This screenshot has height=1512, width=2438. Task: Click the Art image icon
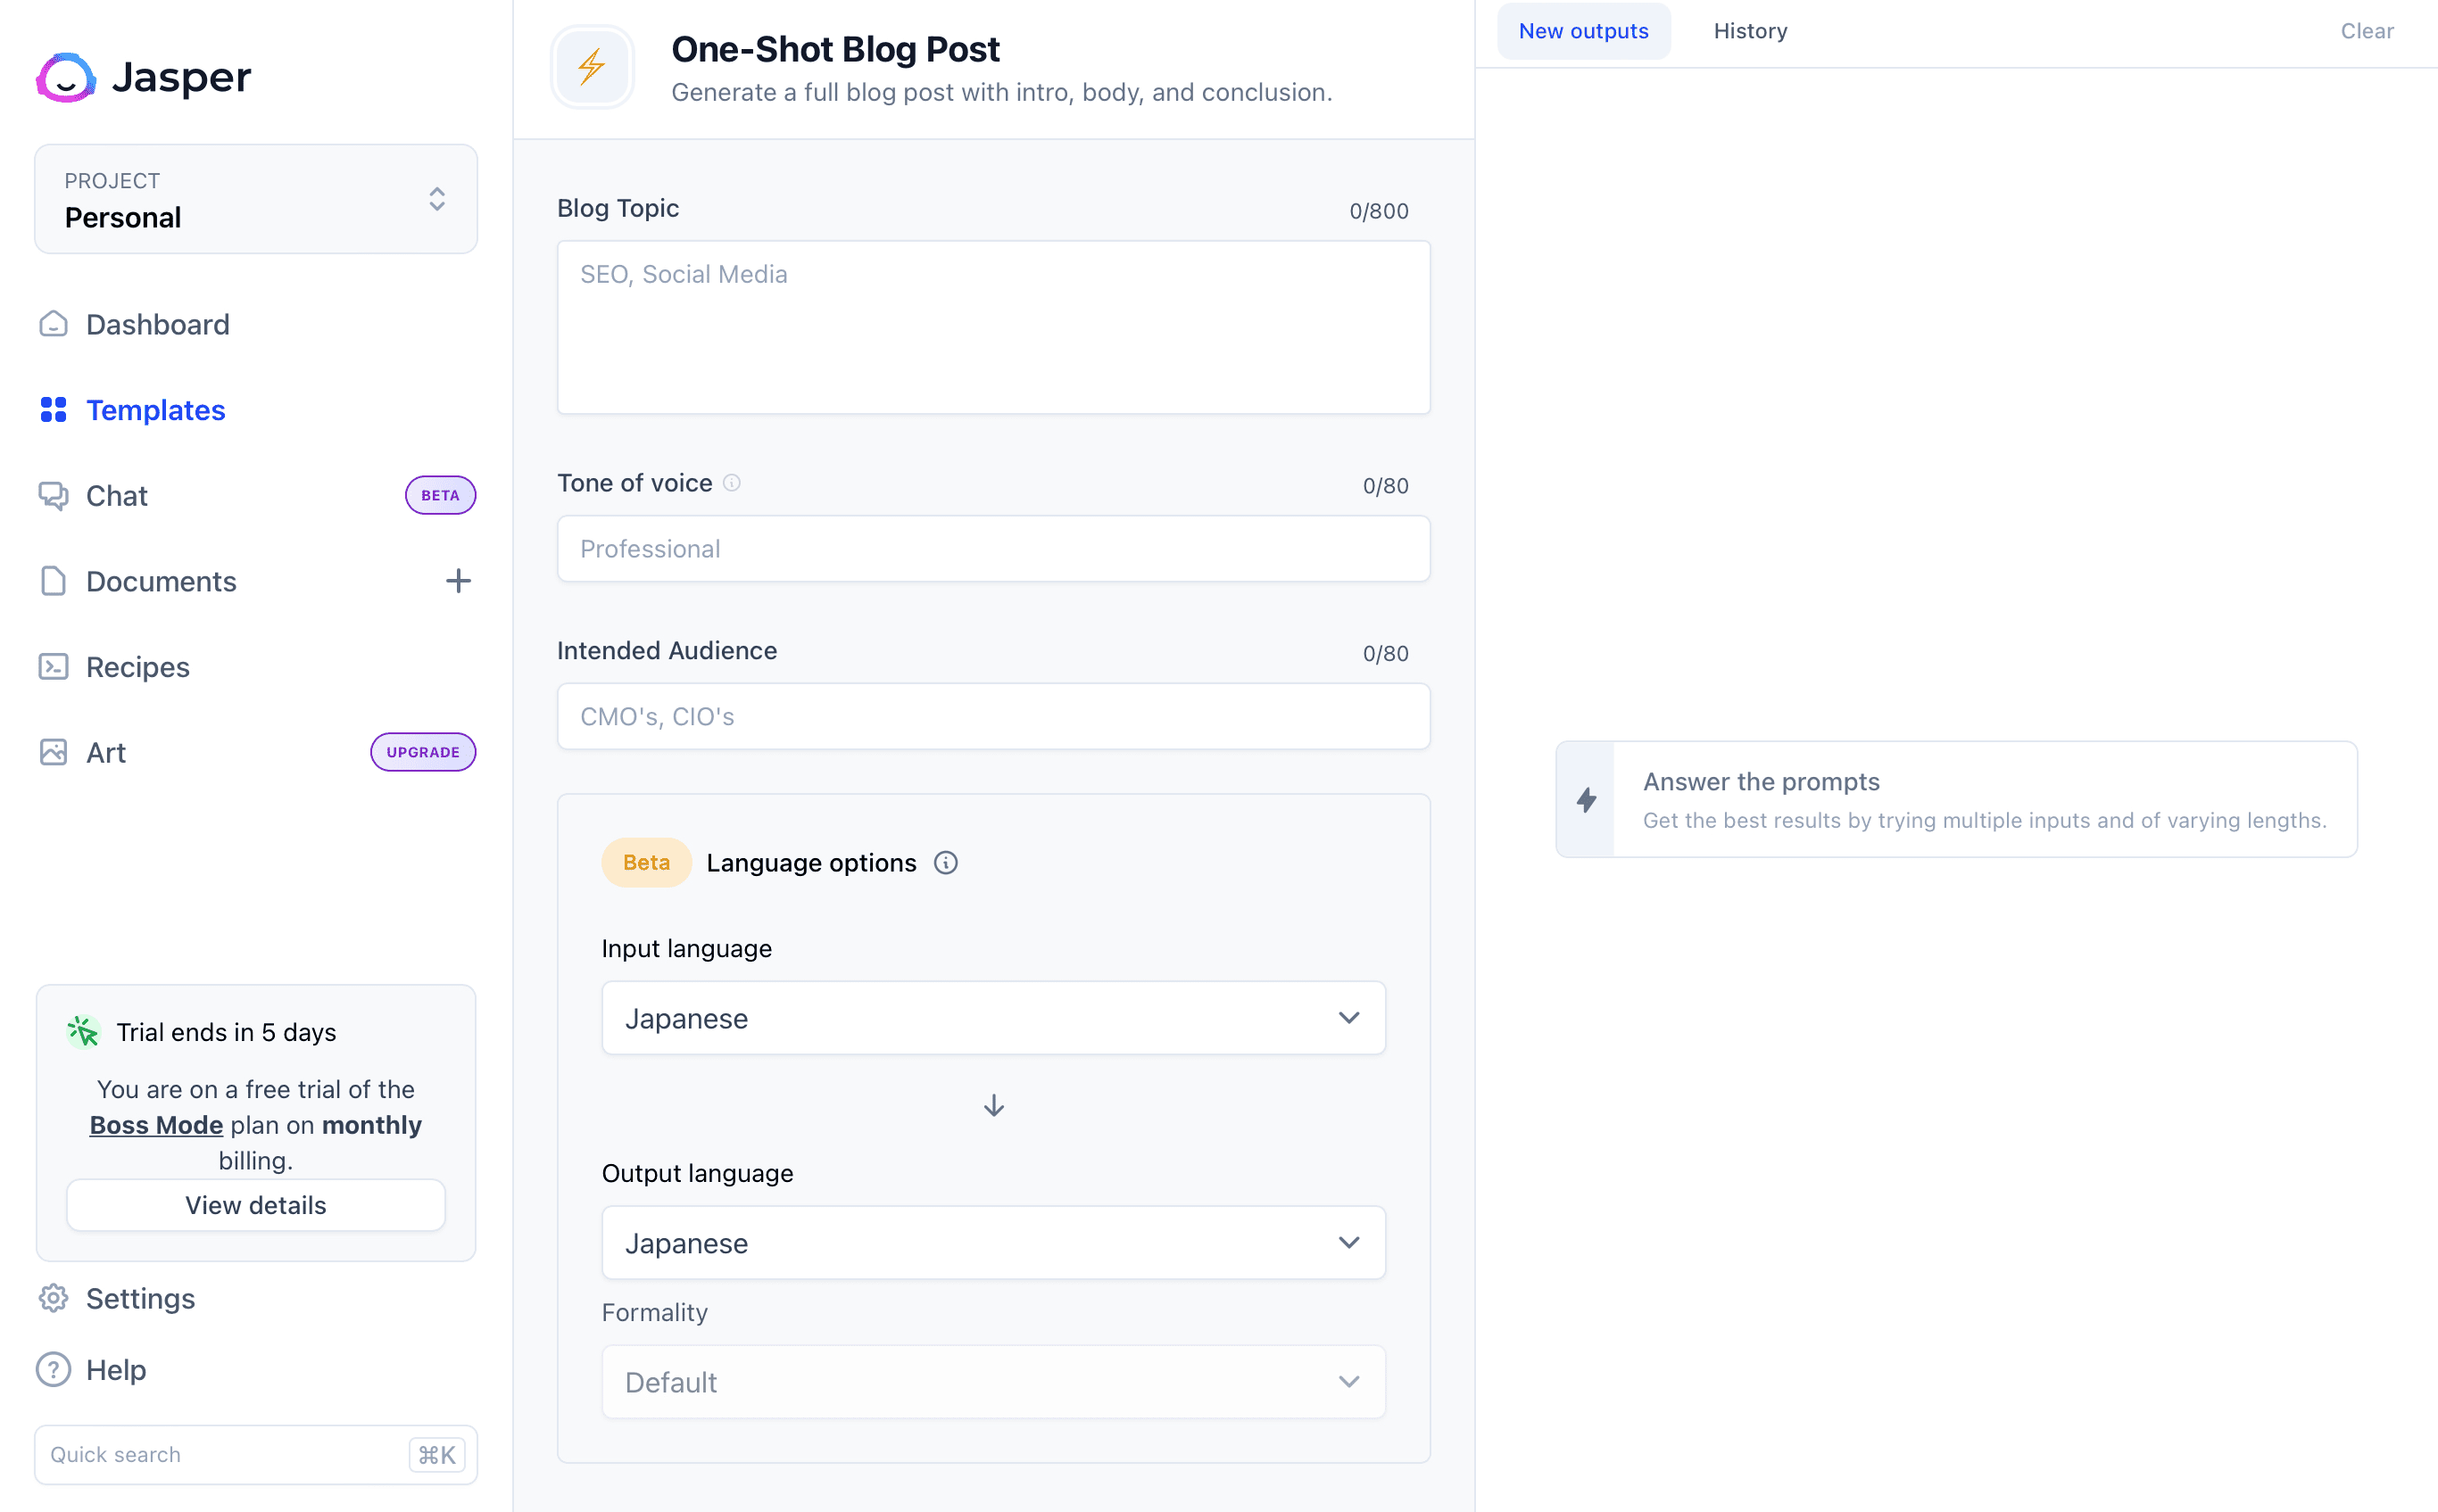tap(53, 752)
